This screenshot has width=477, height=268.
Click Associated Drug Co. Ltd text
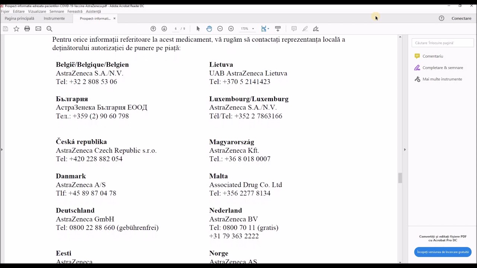(x=246, y=185)
